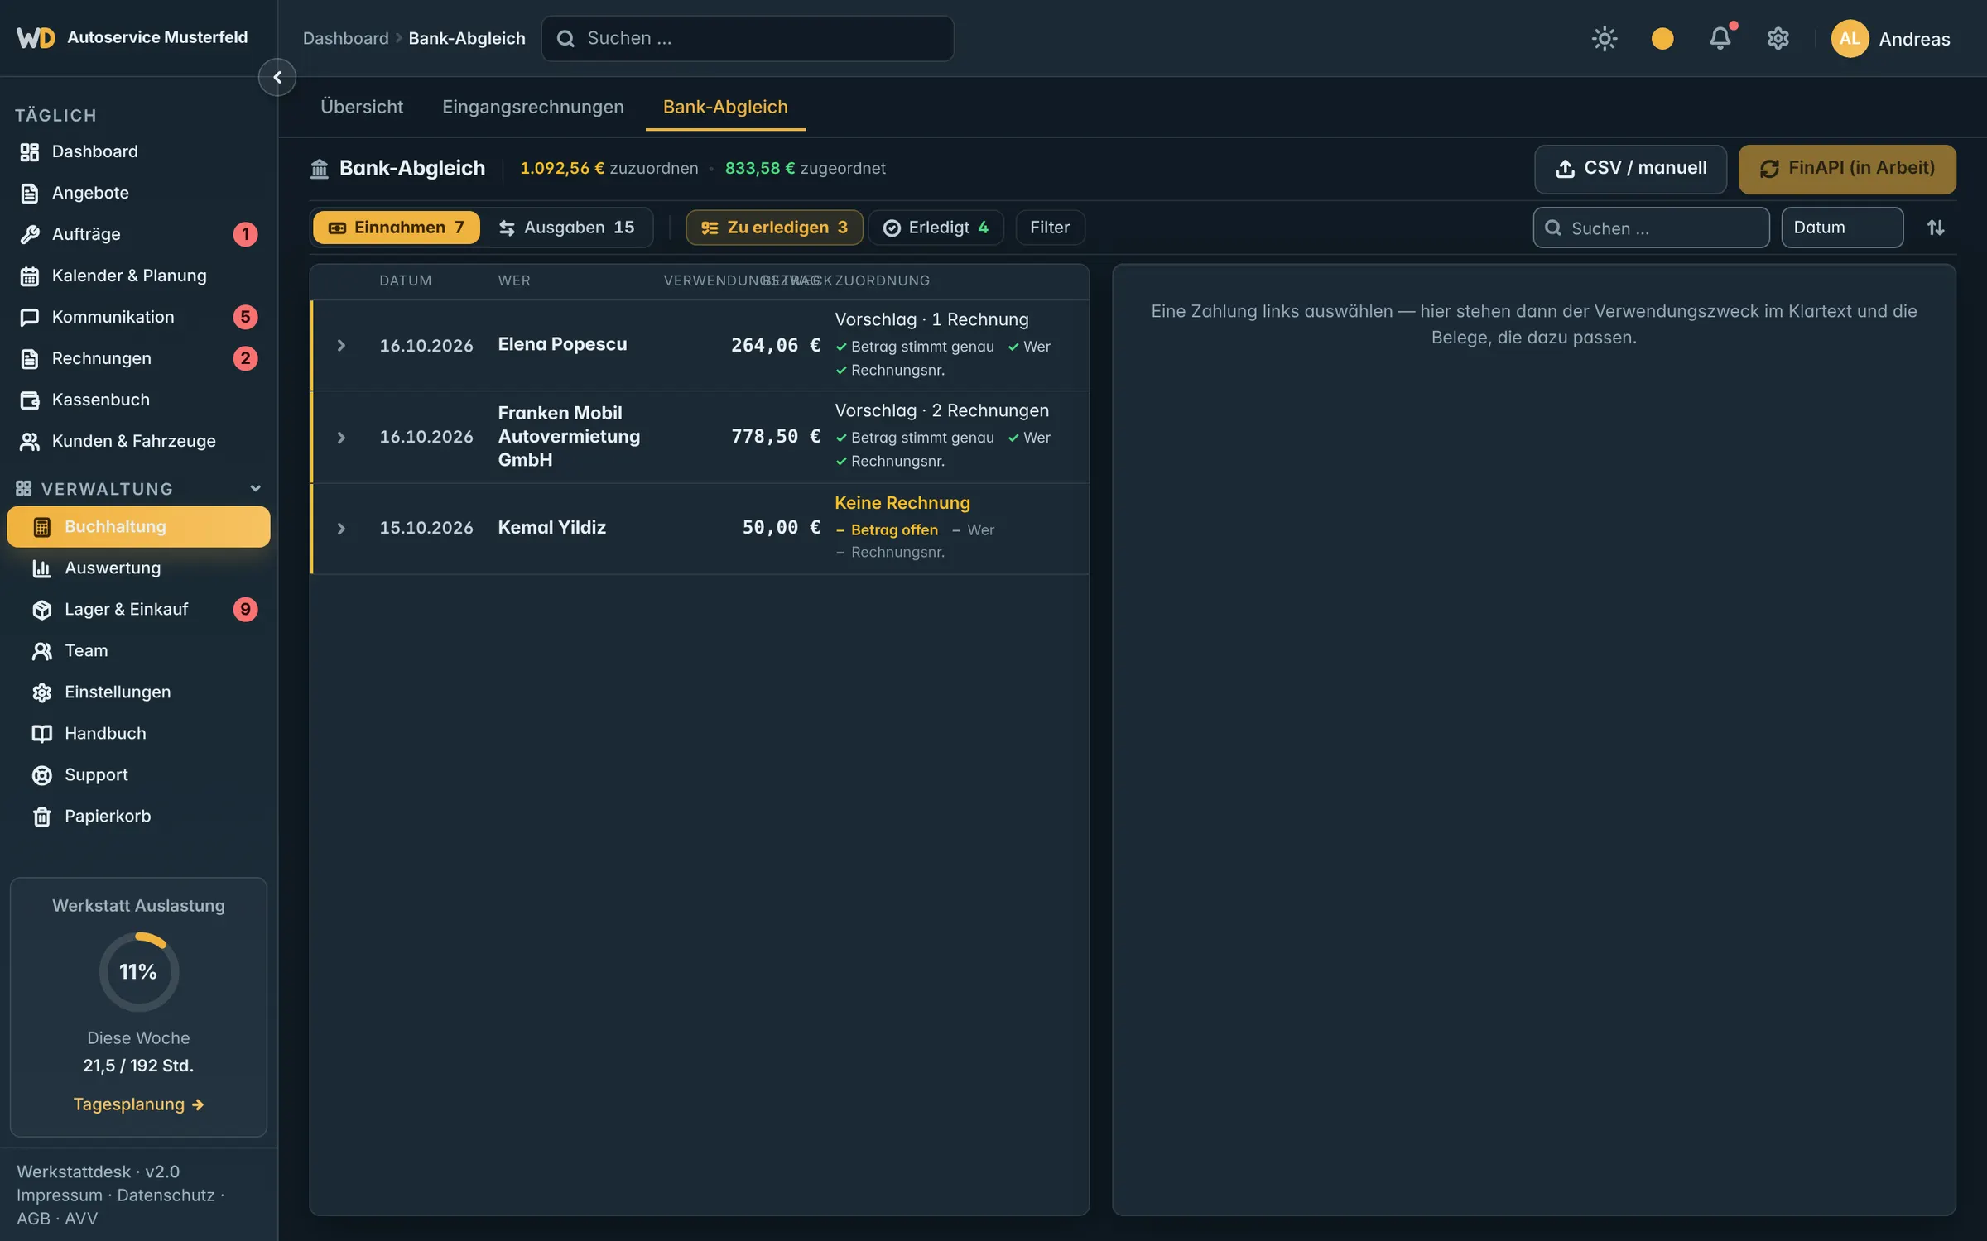Open Kassenbuch in sidebar
The height and width of the screenshot is (1241, 1987).
click(x=138, y=400)
